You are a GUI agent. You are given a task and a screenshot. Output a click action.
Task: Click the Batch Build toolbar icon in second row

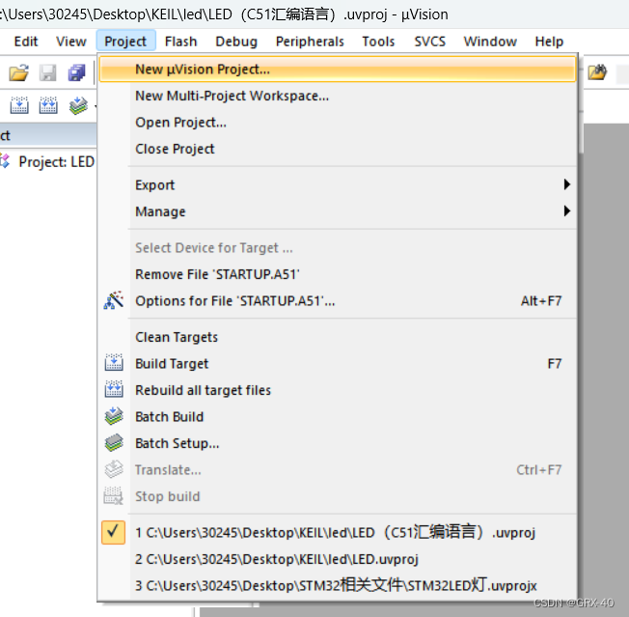[x=78, y=105]
